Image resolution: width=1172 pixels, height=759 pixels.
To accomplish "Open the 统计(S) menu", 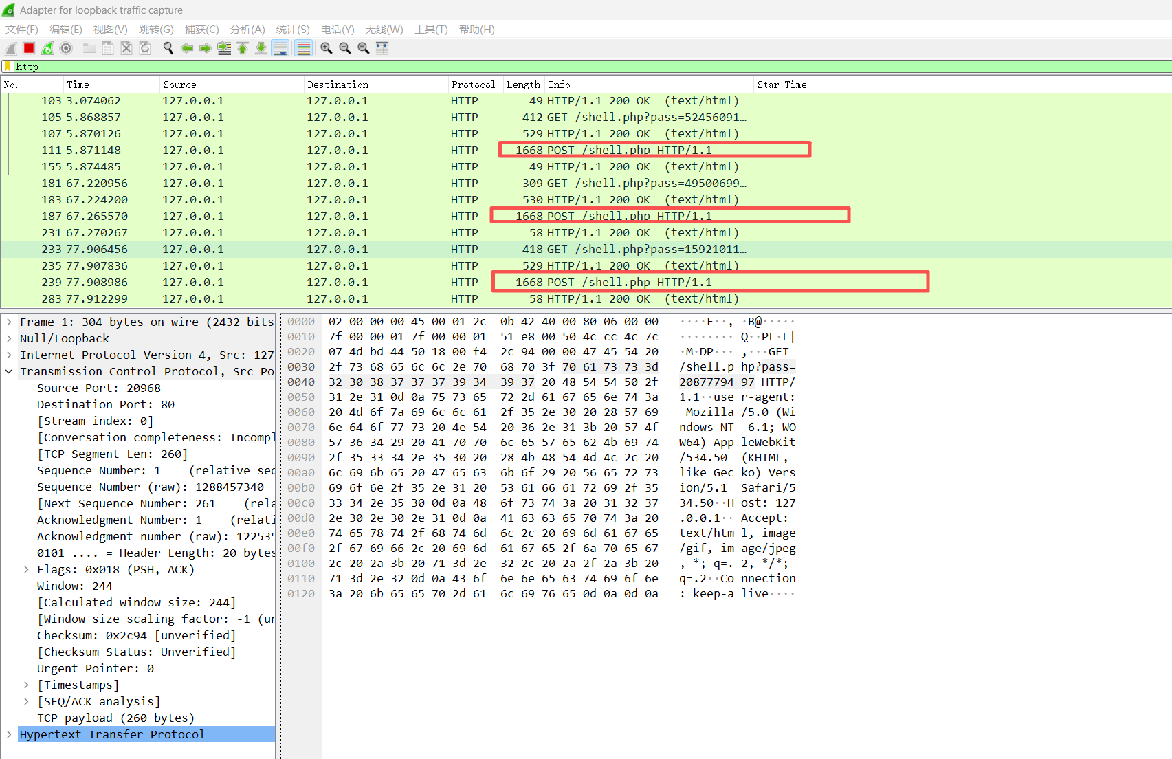I will [292, 29].
